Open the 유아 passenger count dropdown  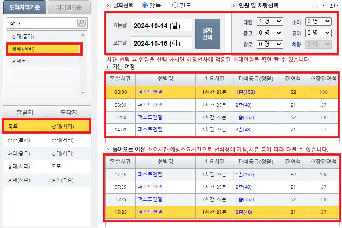point(319,33)
